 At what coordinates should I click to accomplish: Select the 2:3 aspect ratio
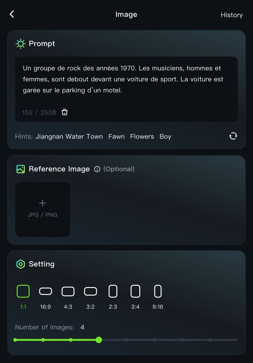pos(113,291)
